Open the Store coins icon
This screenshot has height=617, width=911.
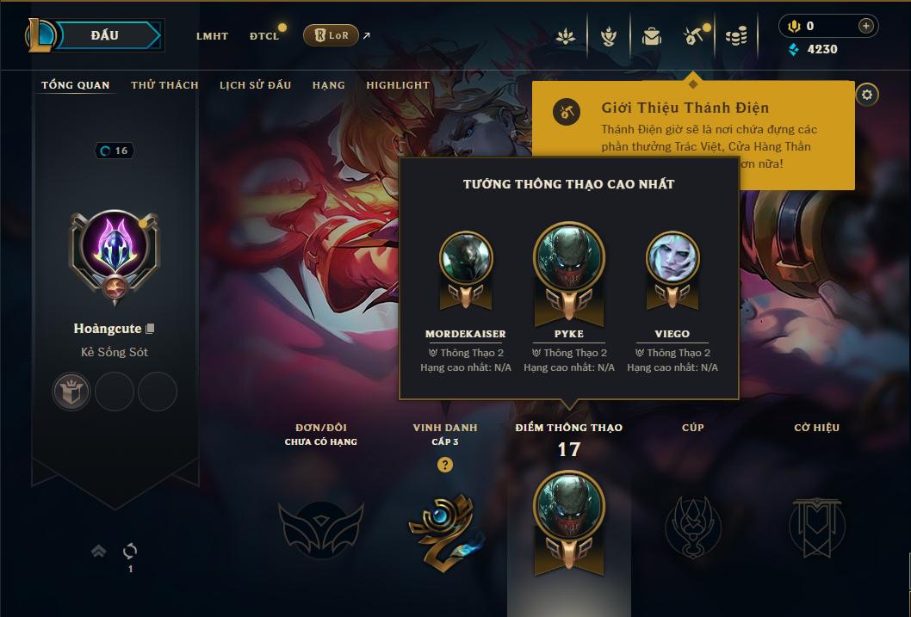tap(736, 36)
